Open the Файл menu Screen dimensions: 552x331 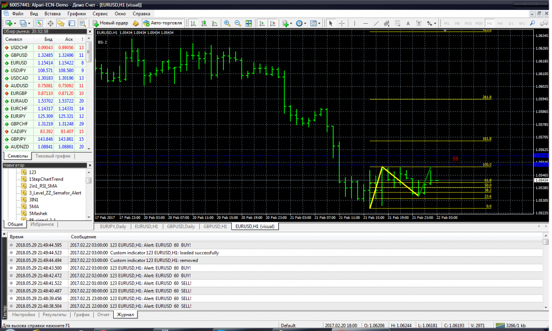point(18,14)
